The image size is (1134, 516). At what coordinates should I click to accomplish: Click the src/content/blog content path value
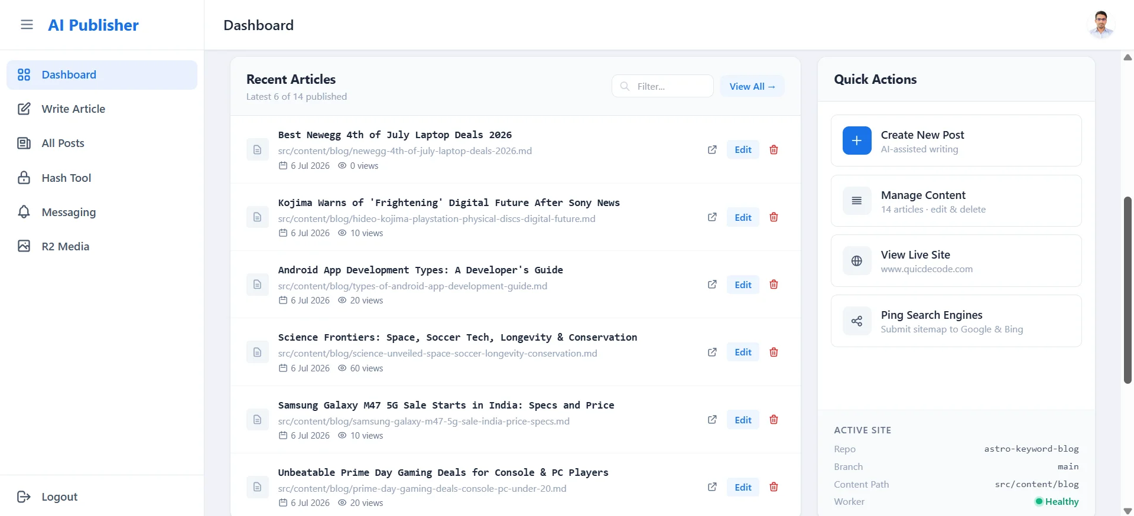click(1036, 484)
